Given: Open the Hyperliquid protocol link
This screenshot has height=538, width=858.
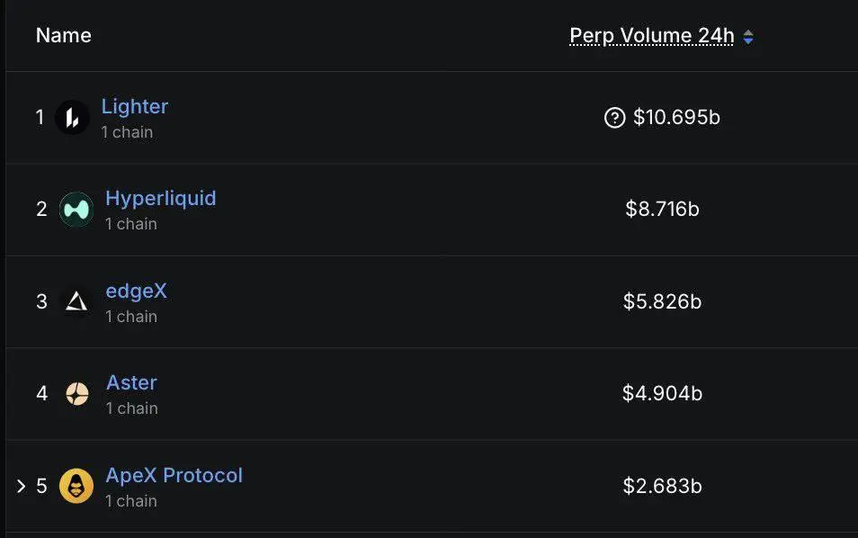Looking at the screenshot, I should (161, 198).
